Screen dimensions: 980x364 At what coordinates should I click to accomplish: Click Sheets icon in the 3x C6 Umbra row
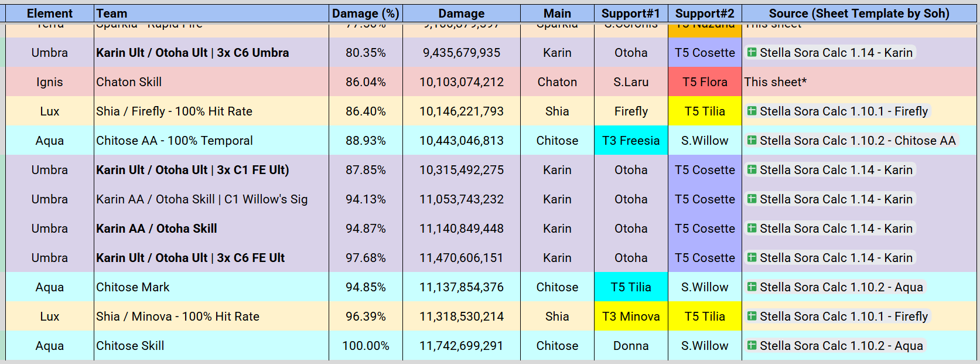tap(752, 52)
